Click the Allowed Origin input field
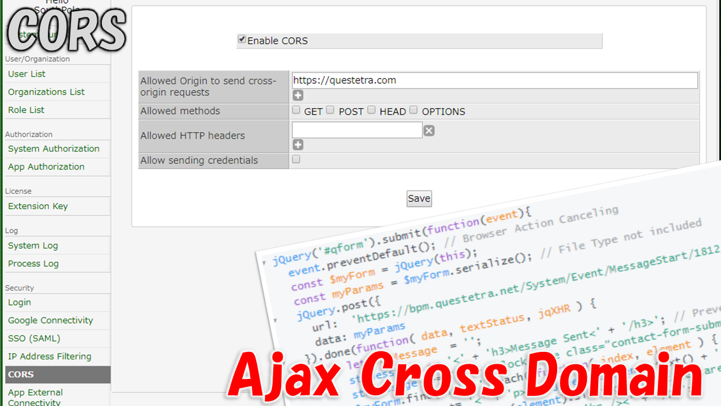Viewport: 721px width, 406px height. pyautogui.click(x=495, y=81)
